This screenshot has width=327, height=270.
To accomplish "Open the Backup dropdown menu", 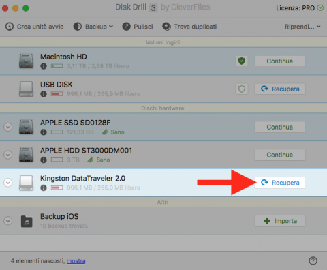I will pos(93,27).
